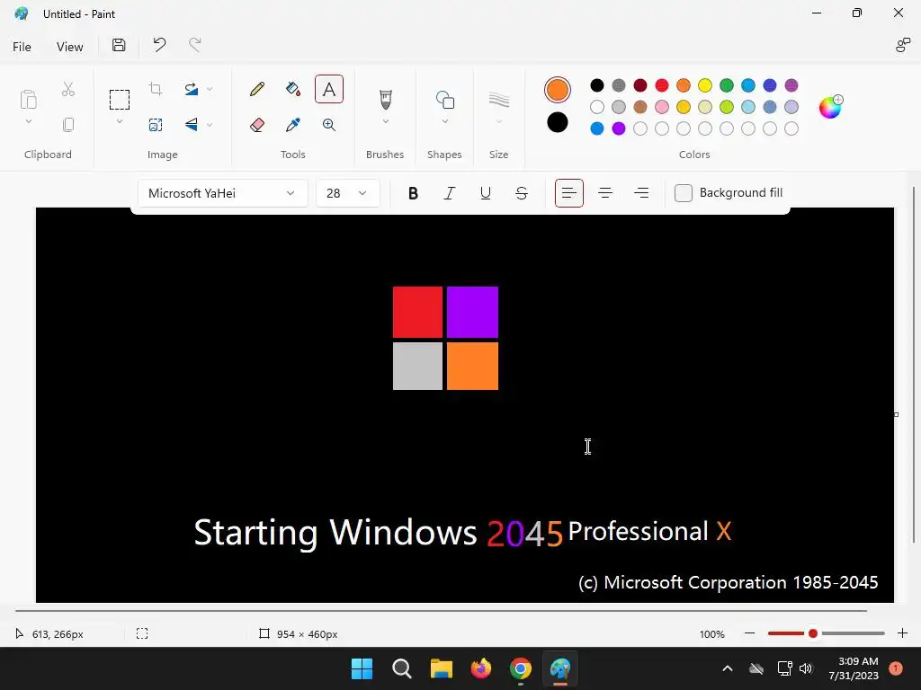Click the Cut scissors icon

pyautogui.click(x=68, y=89)
